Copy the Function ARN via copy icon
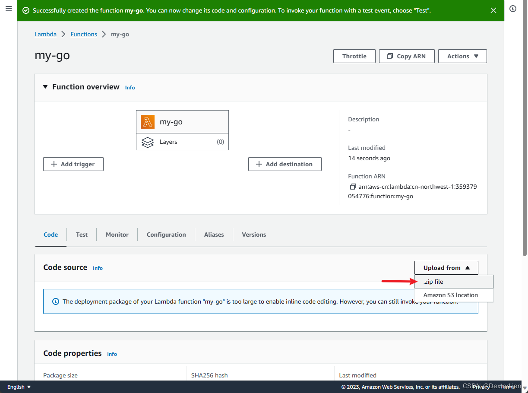The image size is (528, 393). pyautogui.click(x=353, y=187)
